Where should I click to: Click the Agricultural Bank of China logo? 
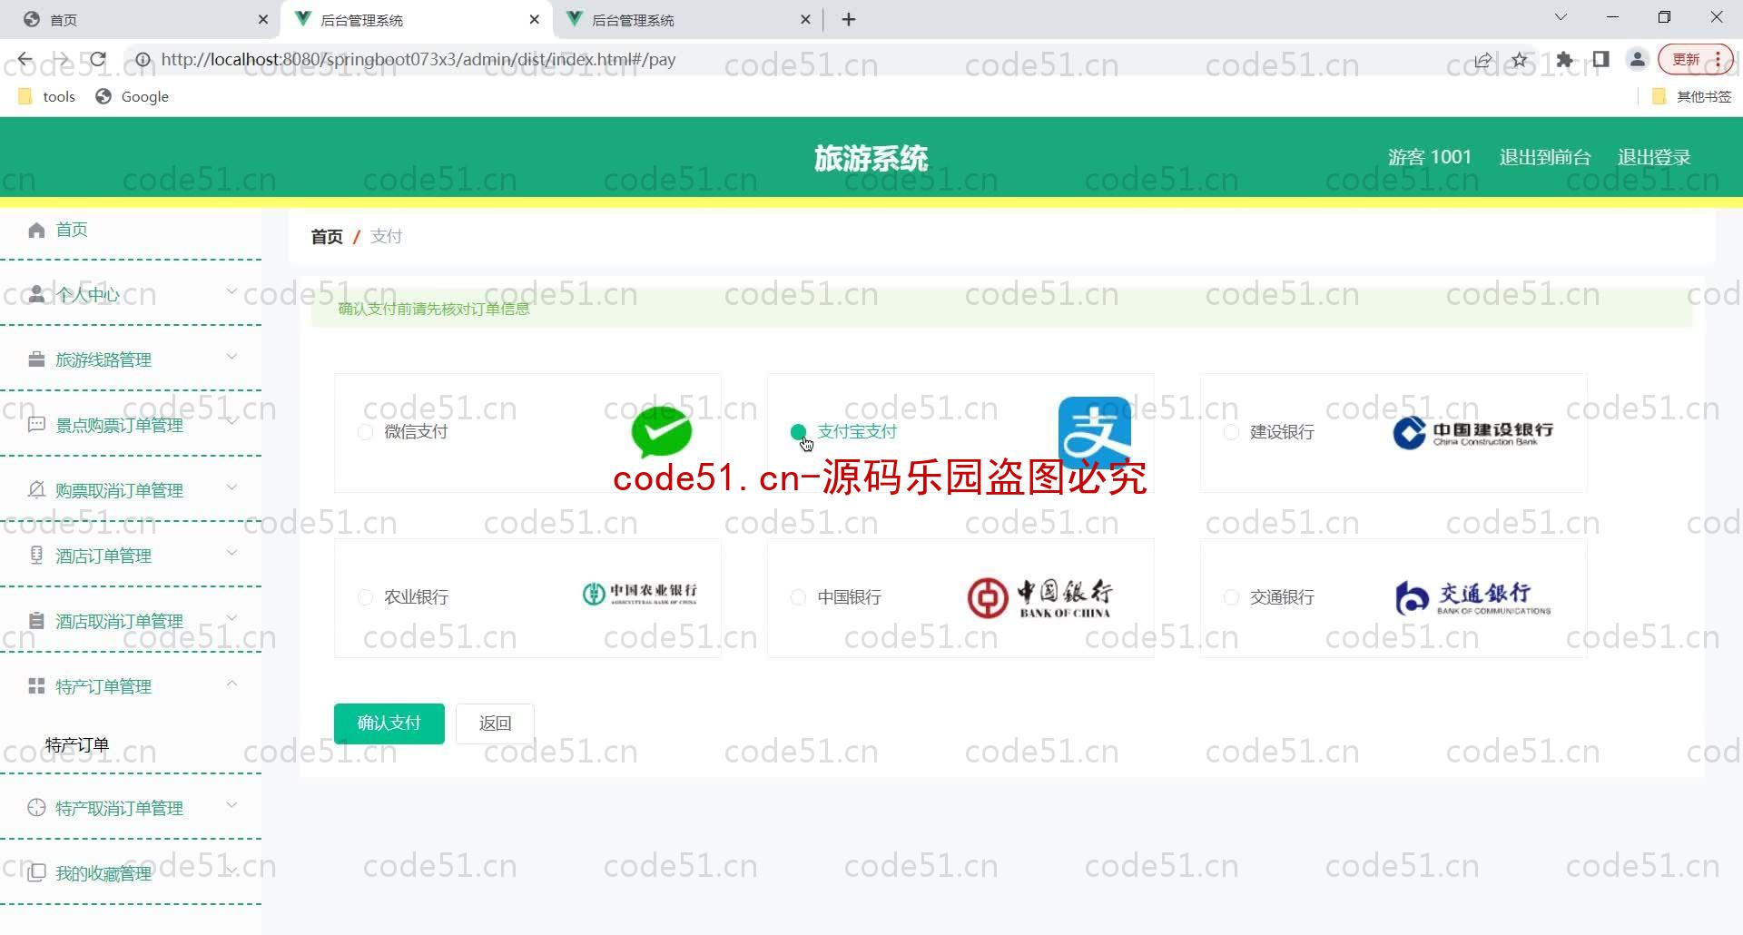(x=640, y=594)
